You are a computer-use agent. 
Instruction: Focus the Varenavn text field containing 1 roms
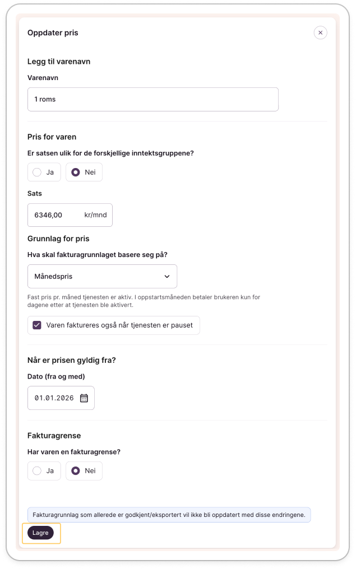(x=152, y=99)
